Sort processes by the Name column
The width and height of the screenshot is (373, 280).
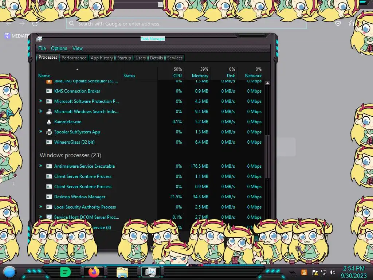(x=44, y=76)
